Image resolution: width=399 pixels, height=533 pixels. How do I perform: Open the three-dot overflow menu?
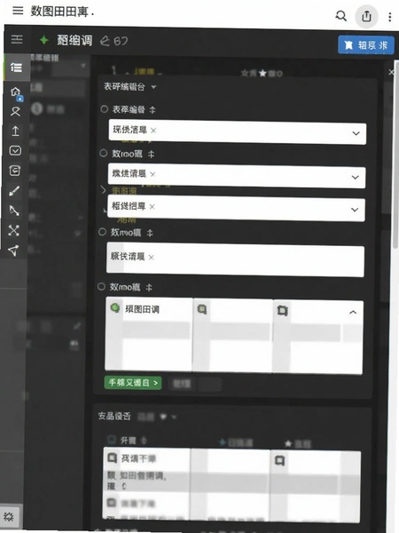tap(390, 17)
